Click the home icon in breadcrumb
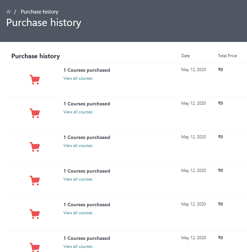Image resolution: width=247 pixels, height=252 pixels. coord(9,12)
